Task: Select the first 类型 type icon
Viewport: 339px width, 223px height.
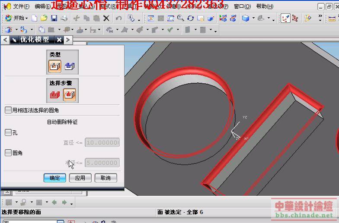Action: pyautogui.click(x=55, y=66)
